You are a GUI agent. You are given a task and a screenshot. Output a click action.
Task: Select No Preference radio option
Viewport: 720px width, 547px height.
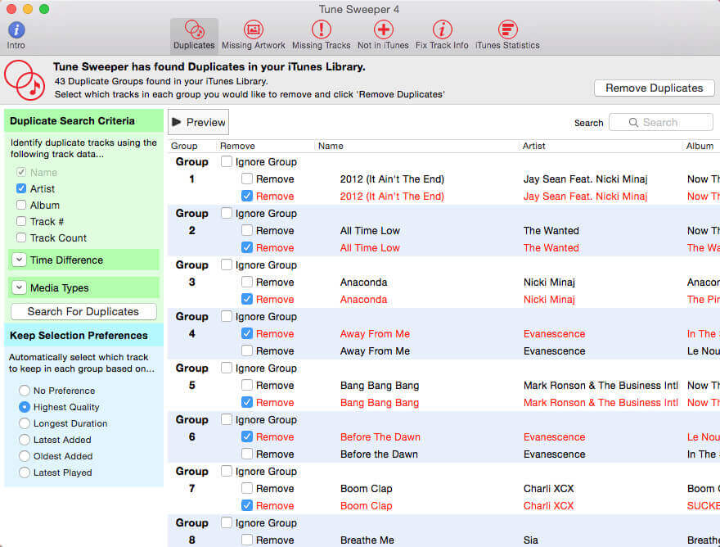coord(25,391)
